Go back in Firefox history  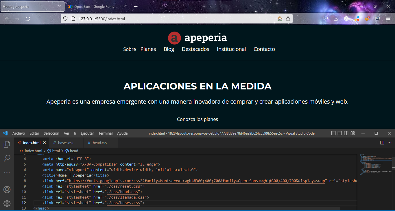click(7, 19)
